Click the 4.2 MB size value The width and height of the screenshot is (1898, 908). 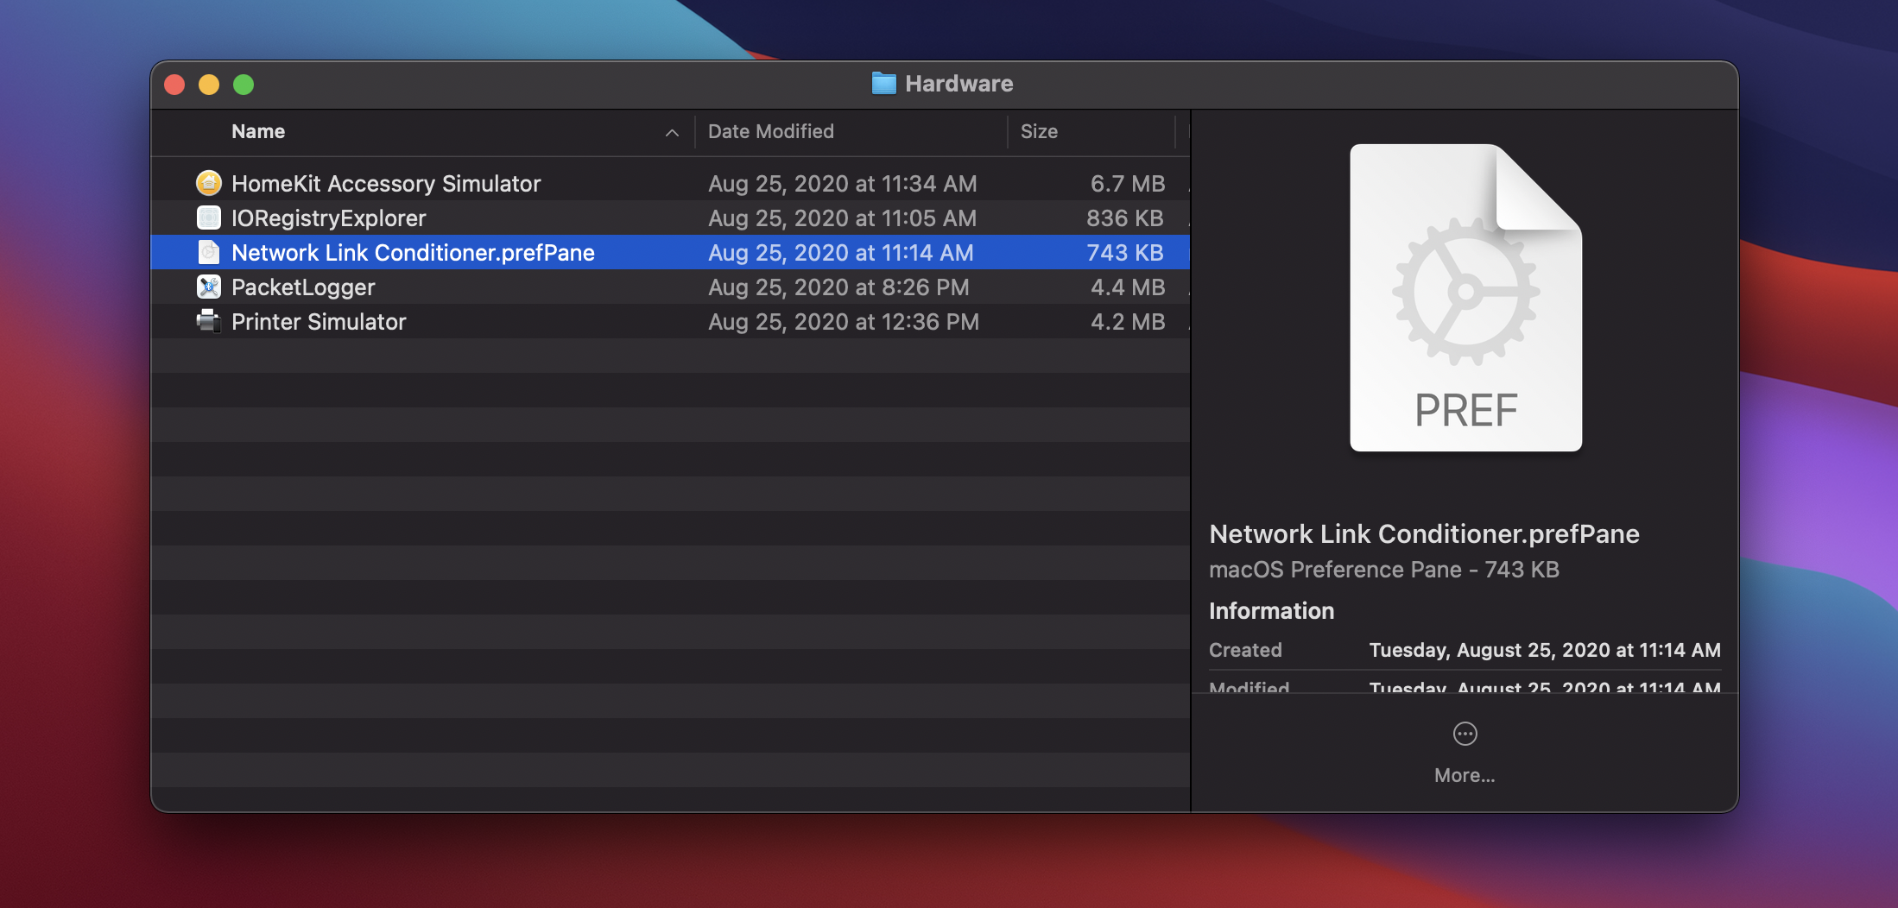coord(1128,321)
